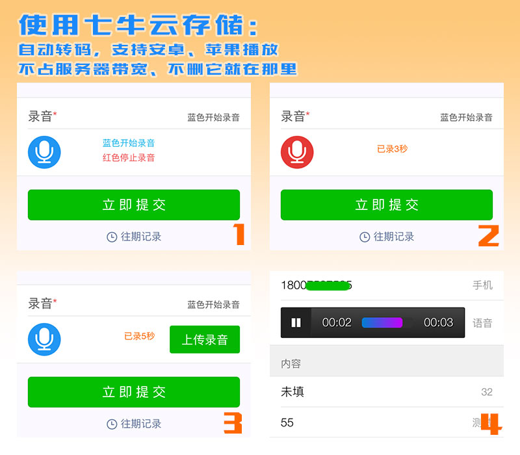Viewport: 520px width, 455px height.
Task: Click 立即提交 below the 上传录音 button
Action: (x=134, y=392)
